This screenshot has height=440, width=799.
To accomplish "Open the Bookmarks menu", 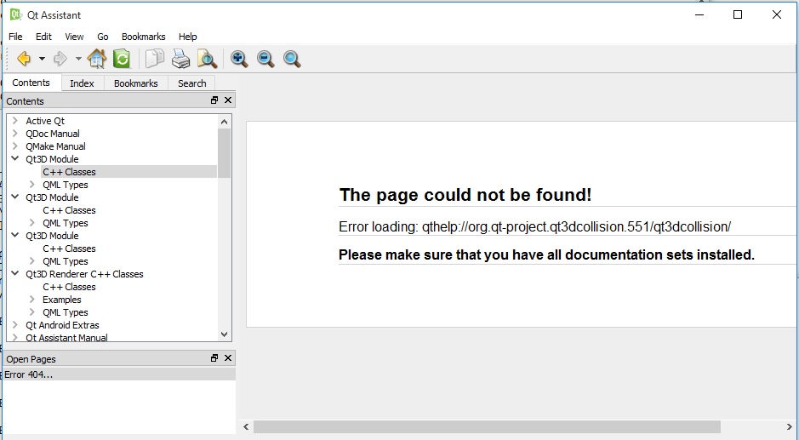I will coord(143,37).
